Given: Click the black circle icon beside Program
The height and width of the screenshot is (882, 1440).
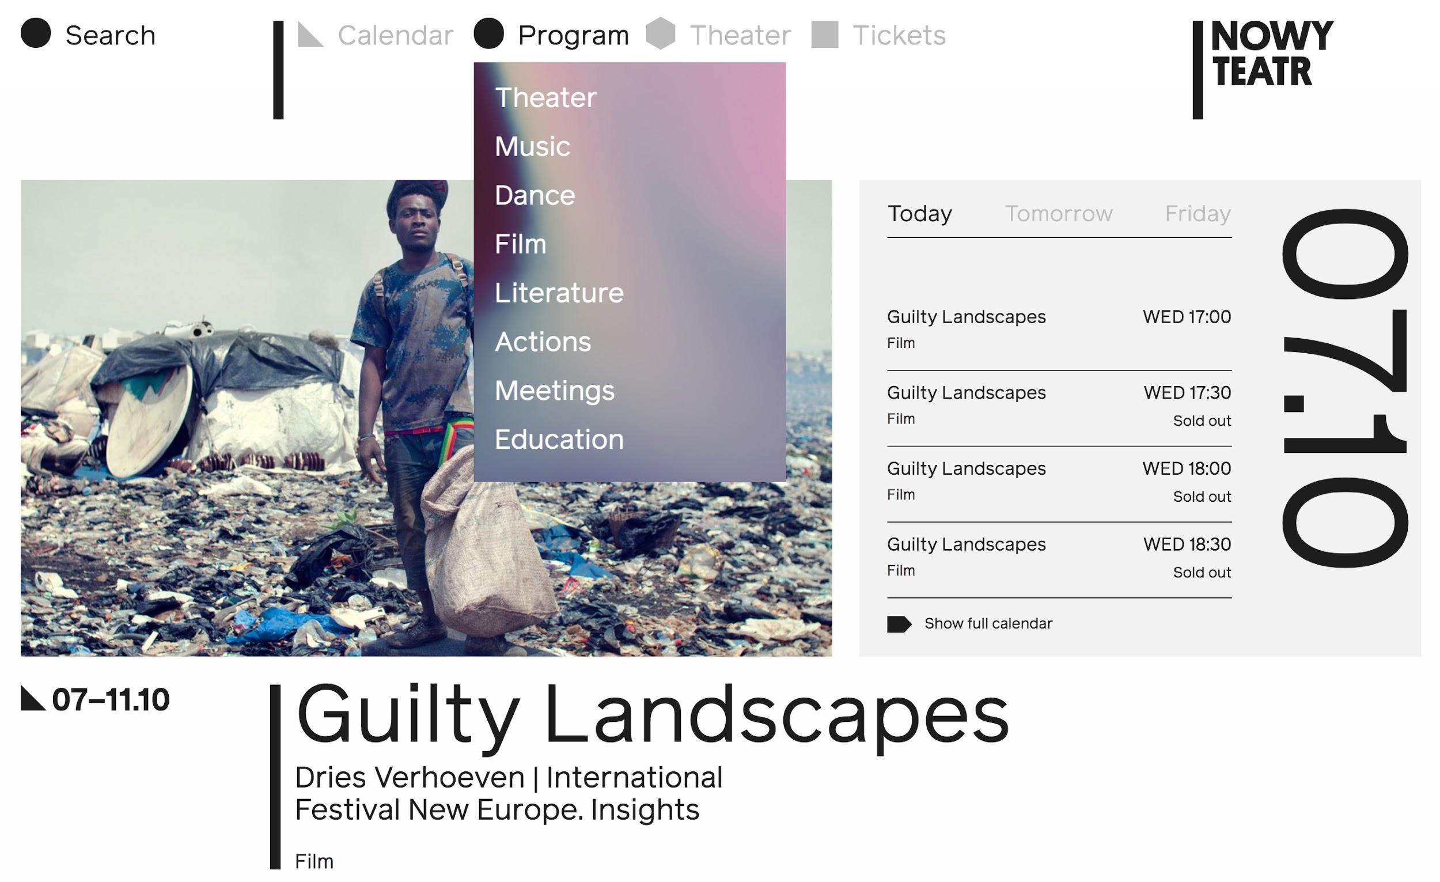Looking at the screenshot, I should coord(488,33).
